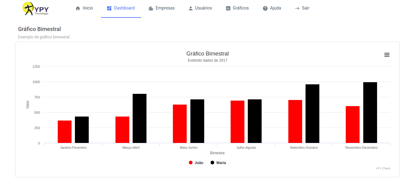Click the Setembro-Outubro axis label

[x=304, y=148]
